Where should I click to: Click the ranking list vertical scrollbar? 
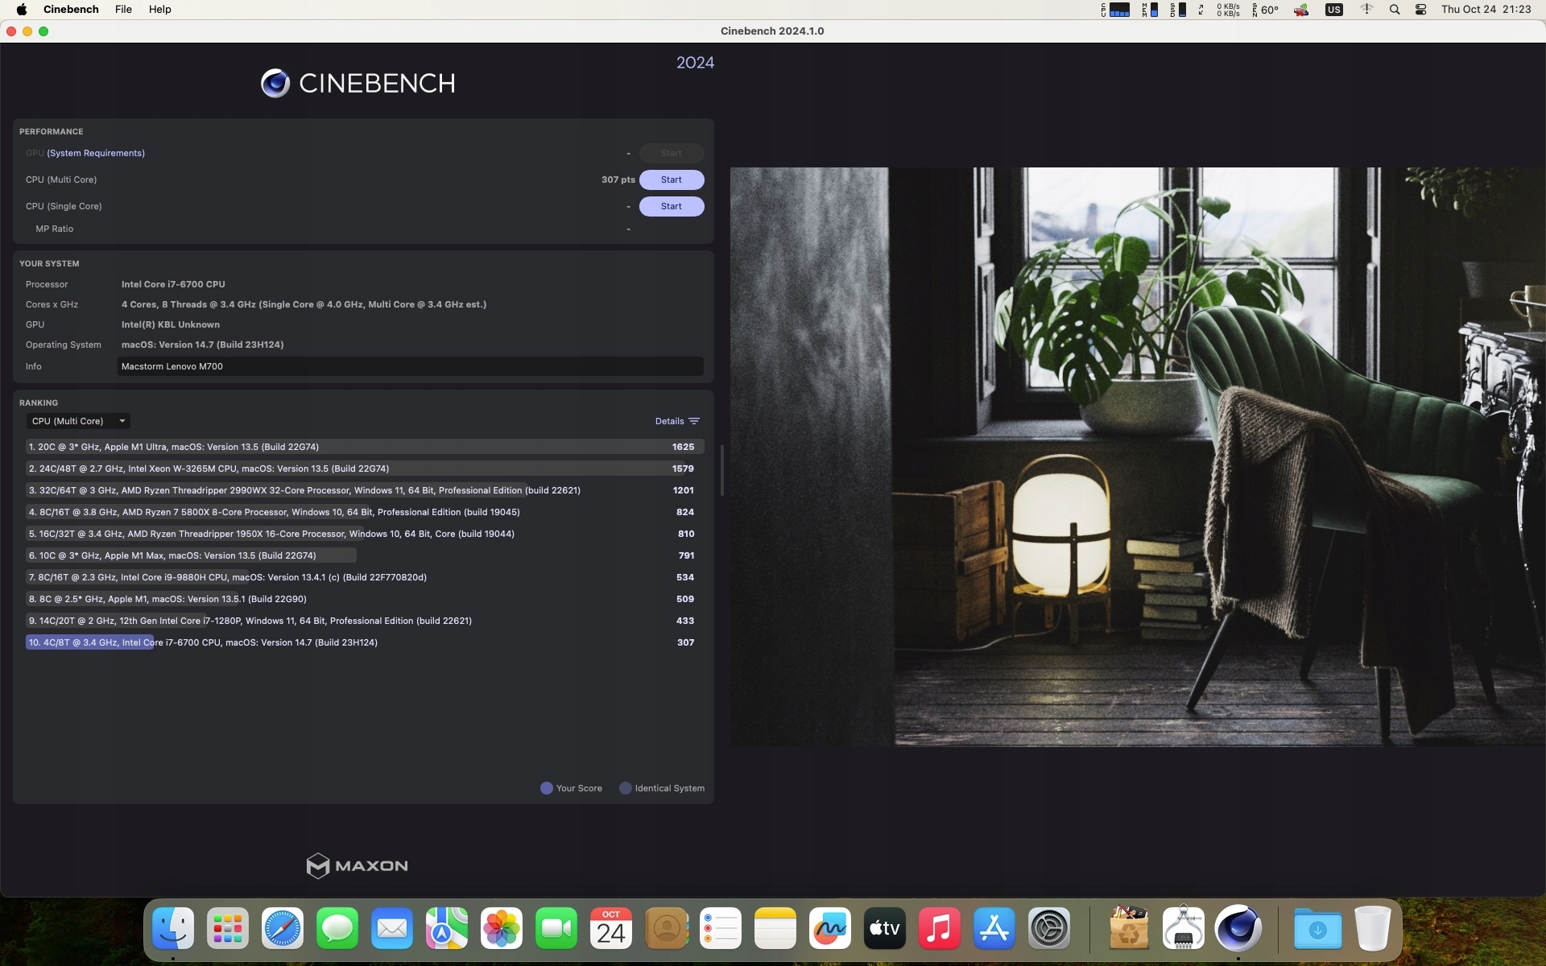[721, 470]
